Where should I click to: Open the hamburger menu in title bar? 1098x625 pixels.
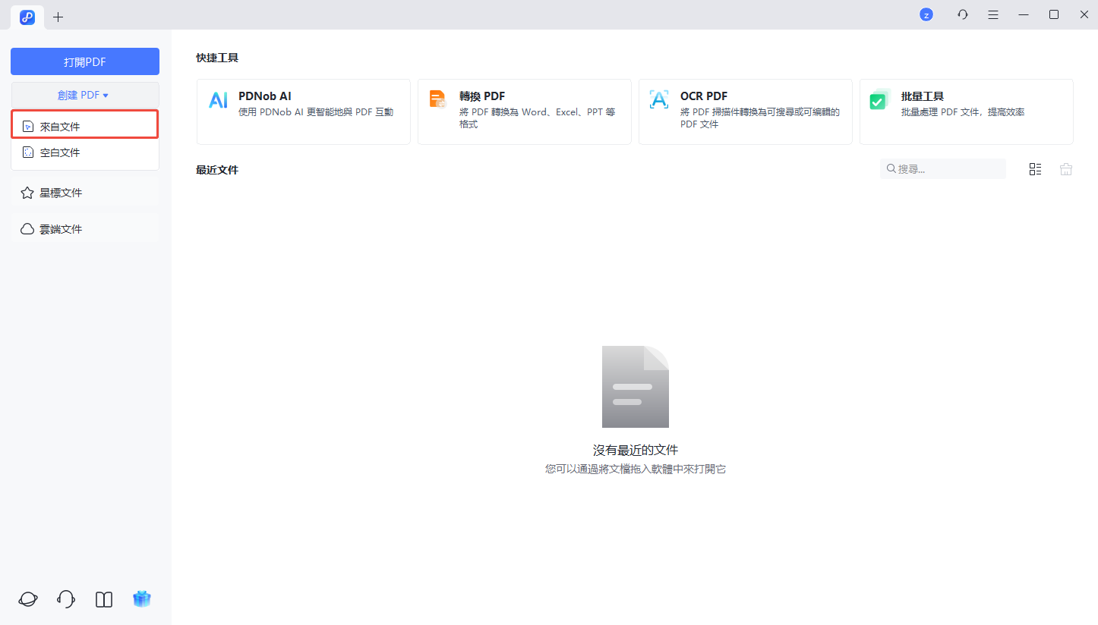pyautogui.click(x=993, y=14)
